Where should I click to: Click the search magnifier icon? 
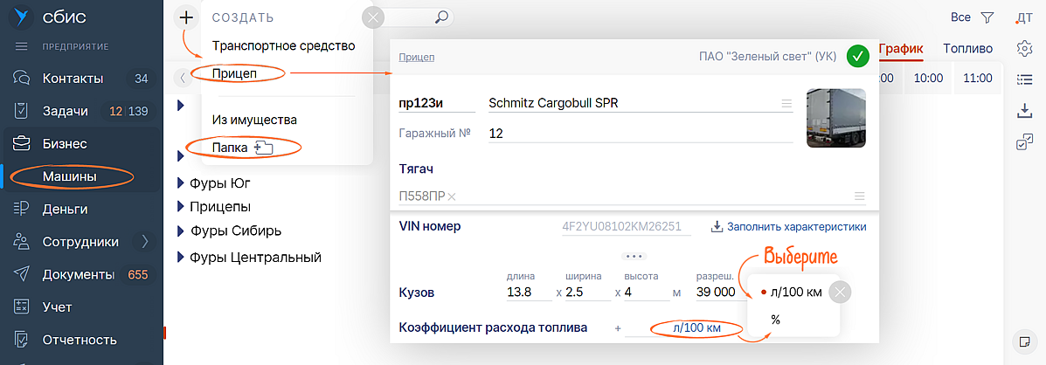[x=441, y=17]
